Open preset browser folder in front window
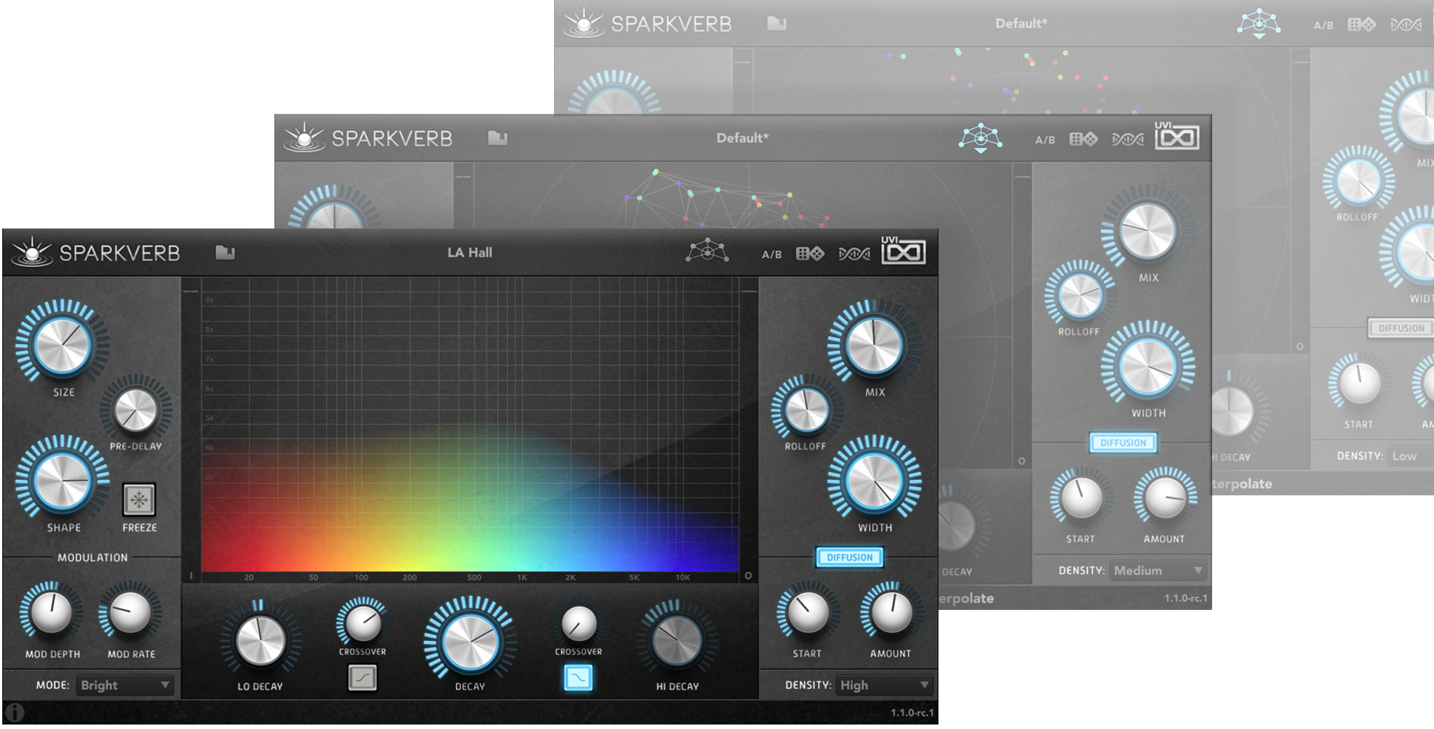 coord(225,253)
